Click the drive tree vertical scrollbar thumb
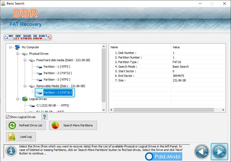This screenshot has width=231, height=162. click(104, 75)
